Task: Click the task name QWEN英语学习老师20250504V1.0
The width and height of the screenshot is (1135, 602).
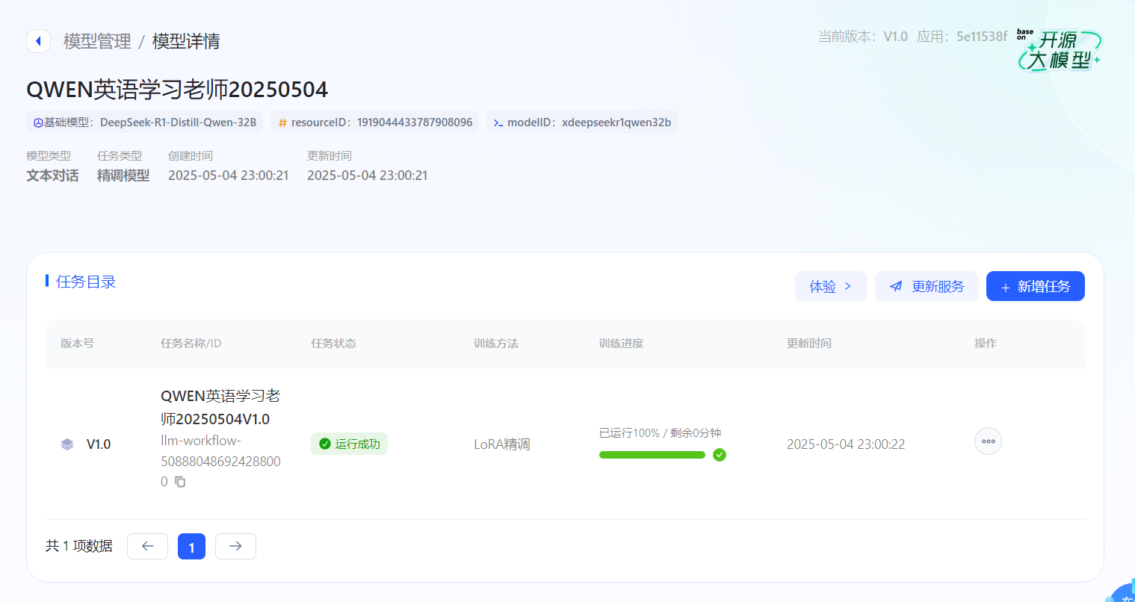Action: coord(220,407)
